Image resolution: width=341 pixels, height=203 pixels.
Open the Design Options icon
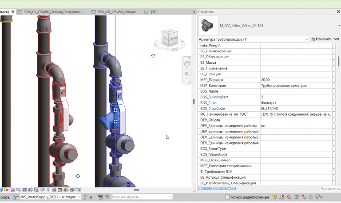[x=100, y=197]
